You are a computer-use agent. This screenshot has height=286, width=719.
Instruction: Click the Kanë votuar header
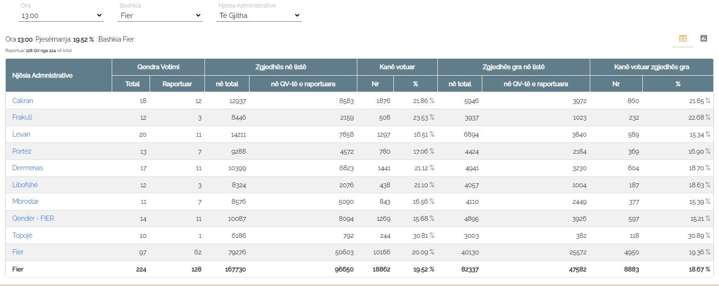[x=397, y=67]
